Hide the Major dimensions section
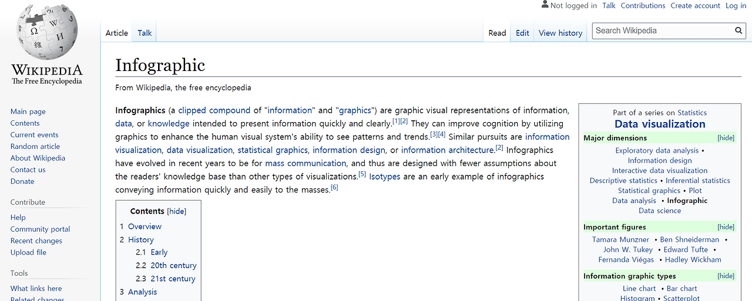 (x=726, y=138)
